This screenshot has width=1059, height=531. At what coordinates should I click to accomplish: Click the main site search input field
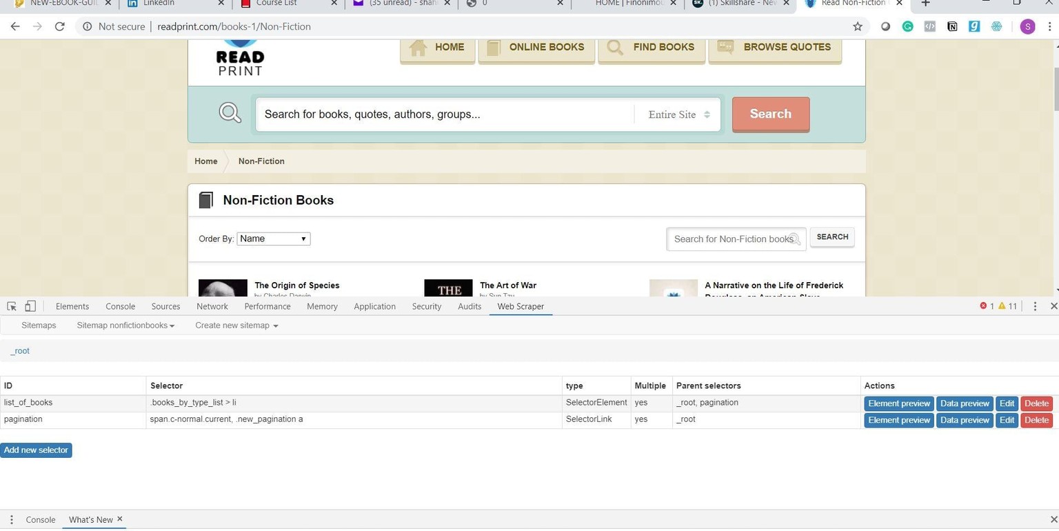445,114
